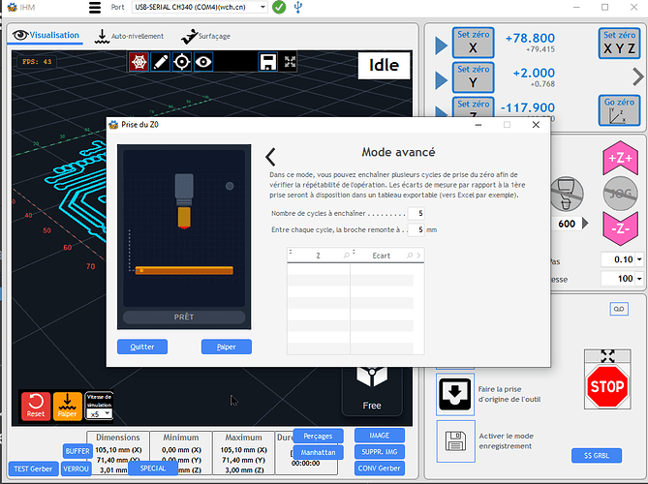
Task: Click the SUPPR. IMG button
Action: tap(380, 452)
